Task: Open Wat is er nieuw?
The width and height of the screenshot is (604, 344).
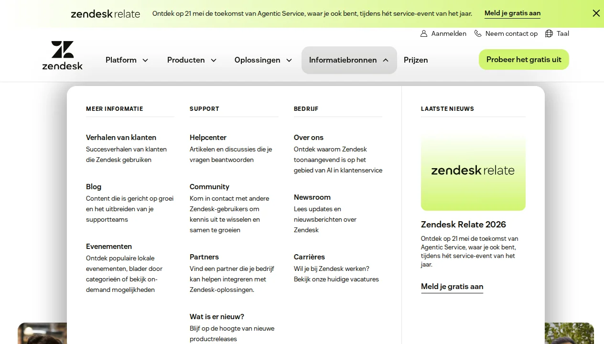Action: [x=216, y=317]
